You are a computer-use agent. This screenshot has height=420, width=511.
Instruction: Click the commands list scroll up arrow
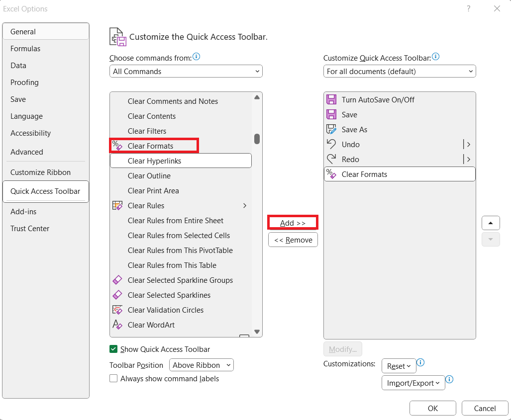tap(257, 97)
